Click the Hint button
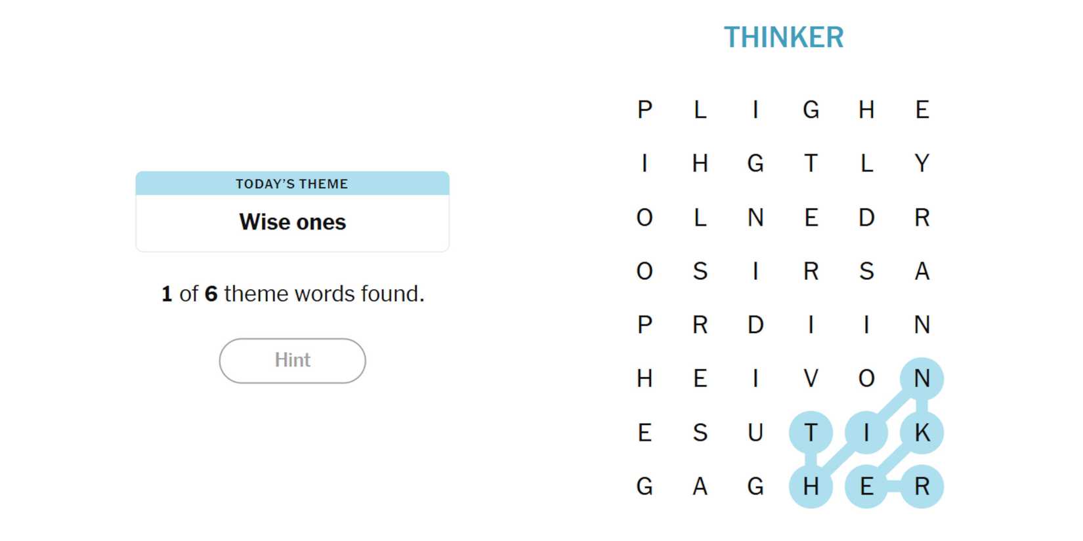Viewport: 1083px width, 541px height. [x=292, y=360]
